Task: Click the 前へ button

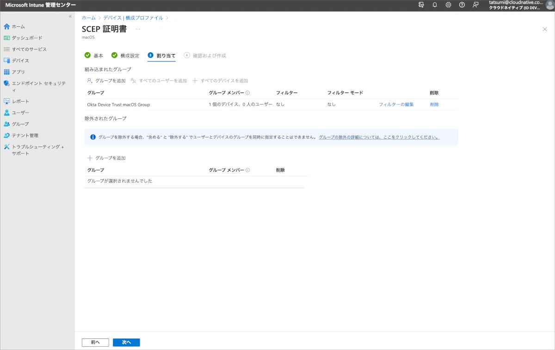Action: (x=95, y=342)
